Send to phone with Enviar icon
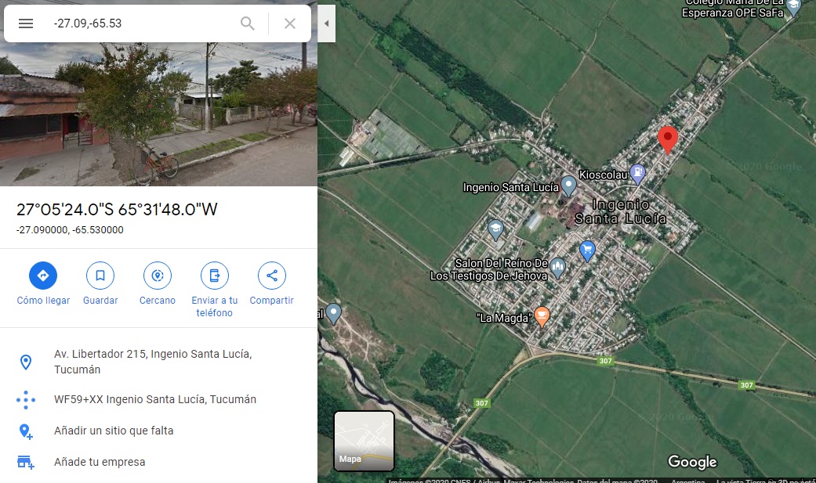 (215, 276)
